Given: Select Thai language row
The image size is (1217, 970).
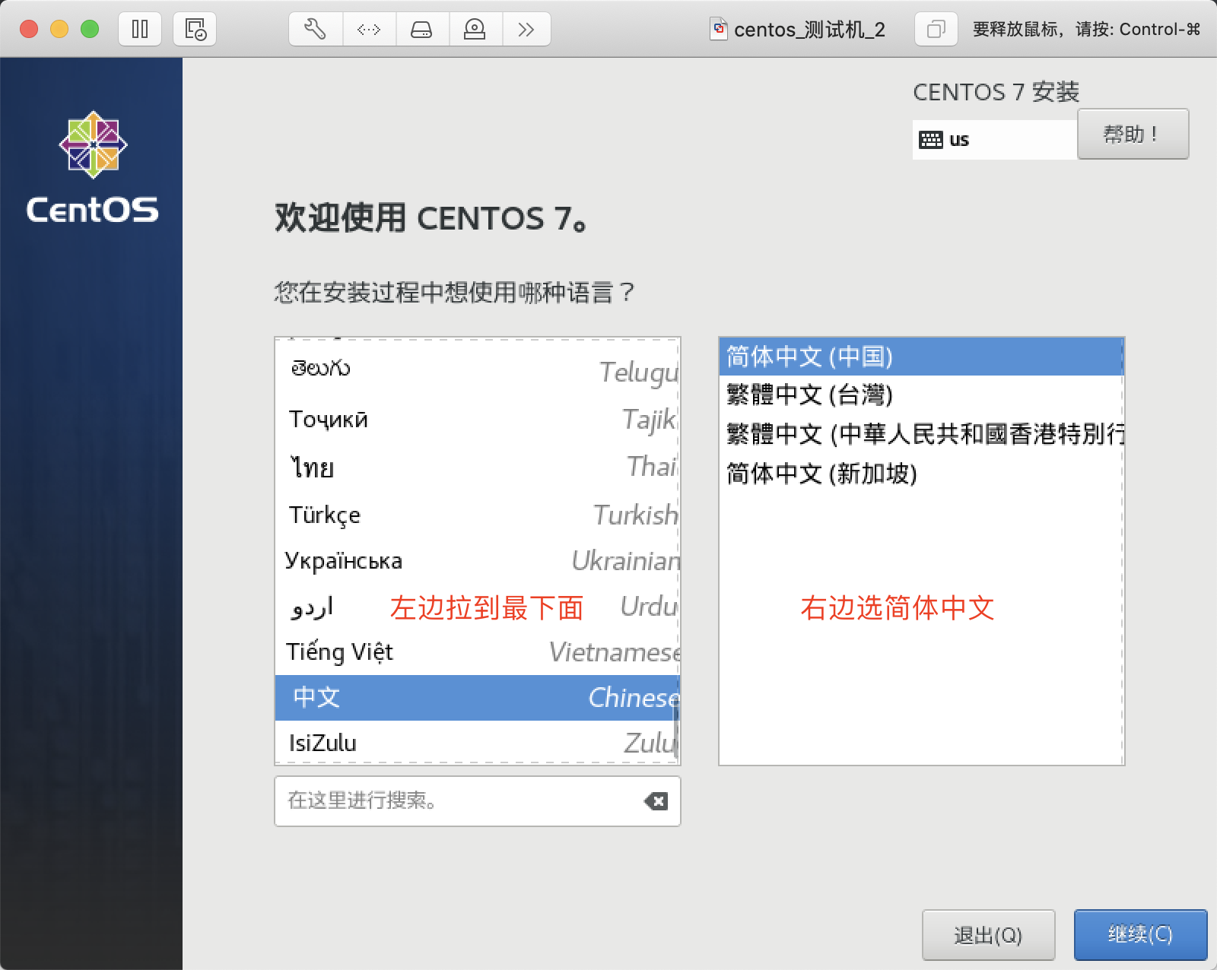Looking at the screenshot, I should tap(477, 467).
